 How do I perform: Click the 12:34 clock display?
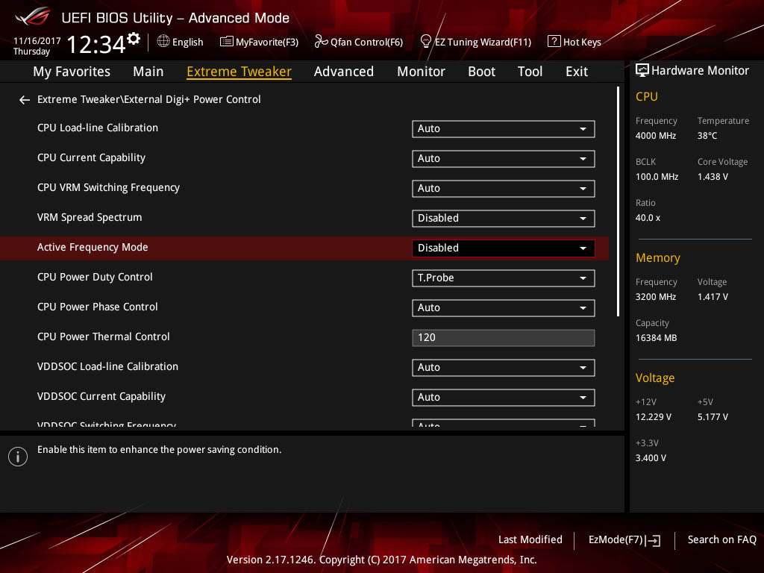pyautogui.click(x=96, y=44)
